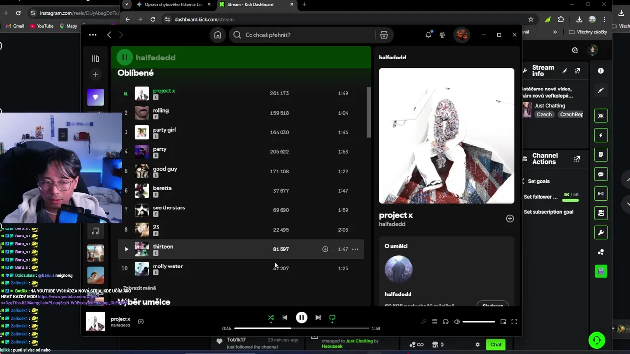
Task: Open Friend Activity people icon
Action: pyautogui.click(x=442, y=35)
